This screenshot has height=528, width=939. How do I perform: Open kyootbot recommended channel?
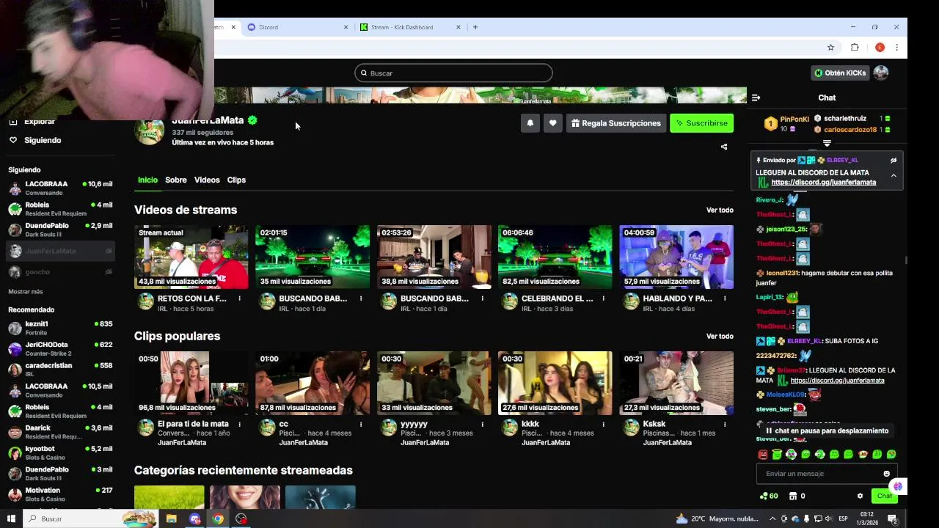point(61,452)
